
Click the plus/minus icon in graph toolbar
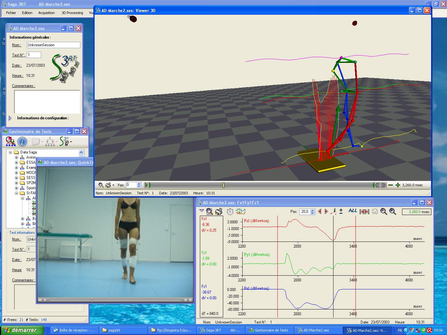tap(341, 211)
